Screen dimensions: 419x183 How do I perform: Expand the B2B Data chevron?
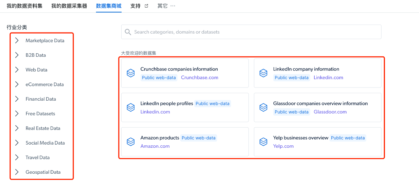(17, 55)
